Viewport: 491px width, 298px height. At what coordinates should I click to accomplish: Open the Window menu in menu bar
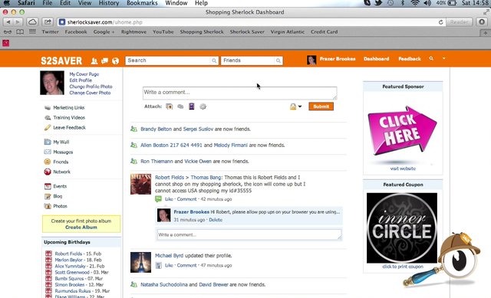tap(176, 3)
